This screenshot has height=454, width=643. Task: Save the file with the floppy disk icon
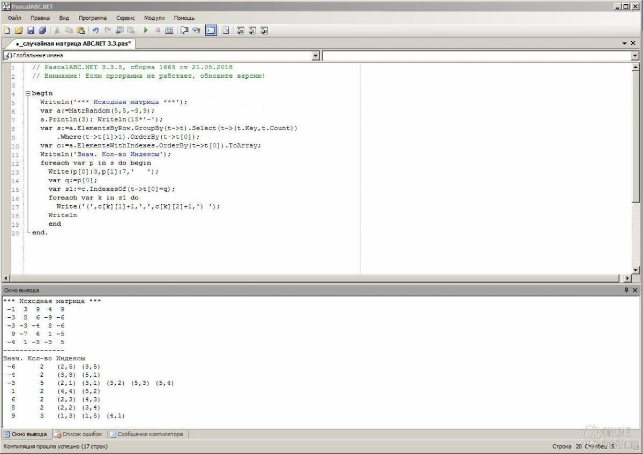31,31
